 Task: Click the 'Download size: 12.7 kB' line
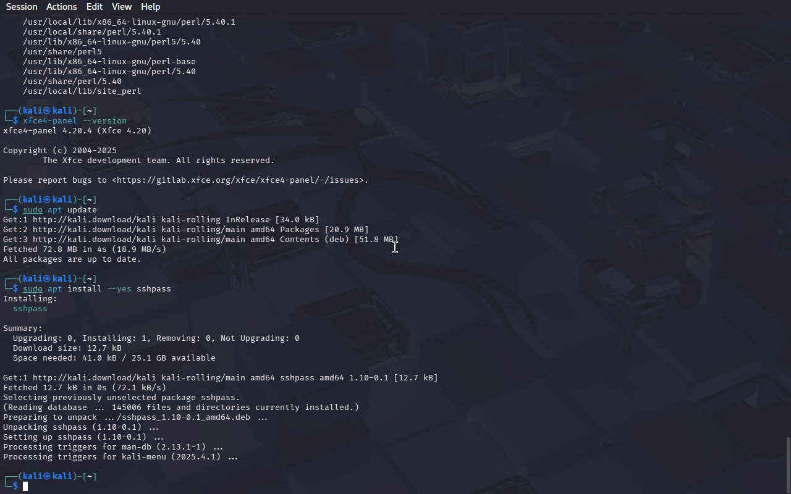67,348
